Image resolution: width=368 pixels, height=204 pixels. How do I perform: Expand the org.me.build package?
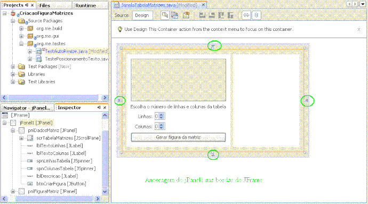point(21,29)
